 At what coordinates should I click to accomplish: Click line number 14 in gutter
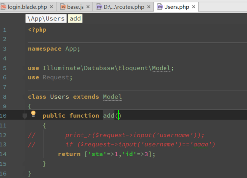[x=3, y=154]
